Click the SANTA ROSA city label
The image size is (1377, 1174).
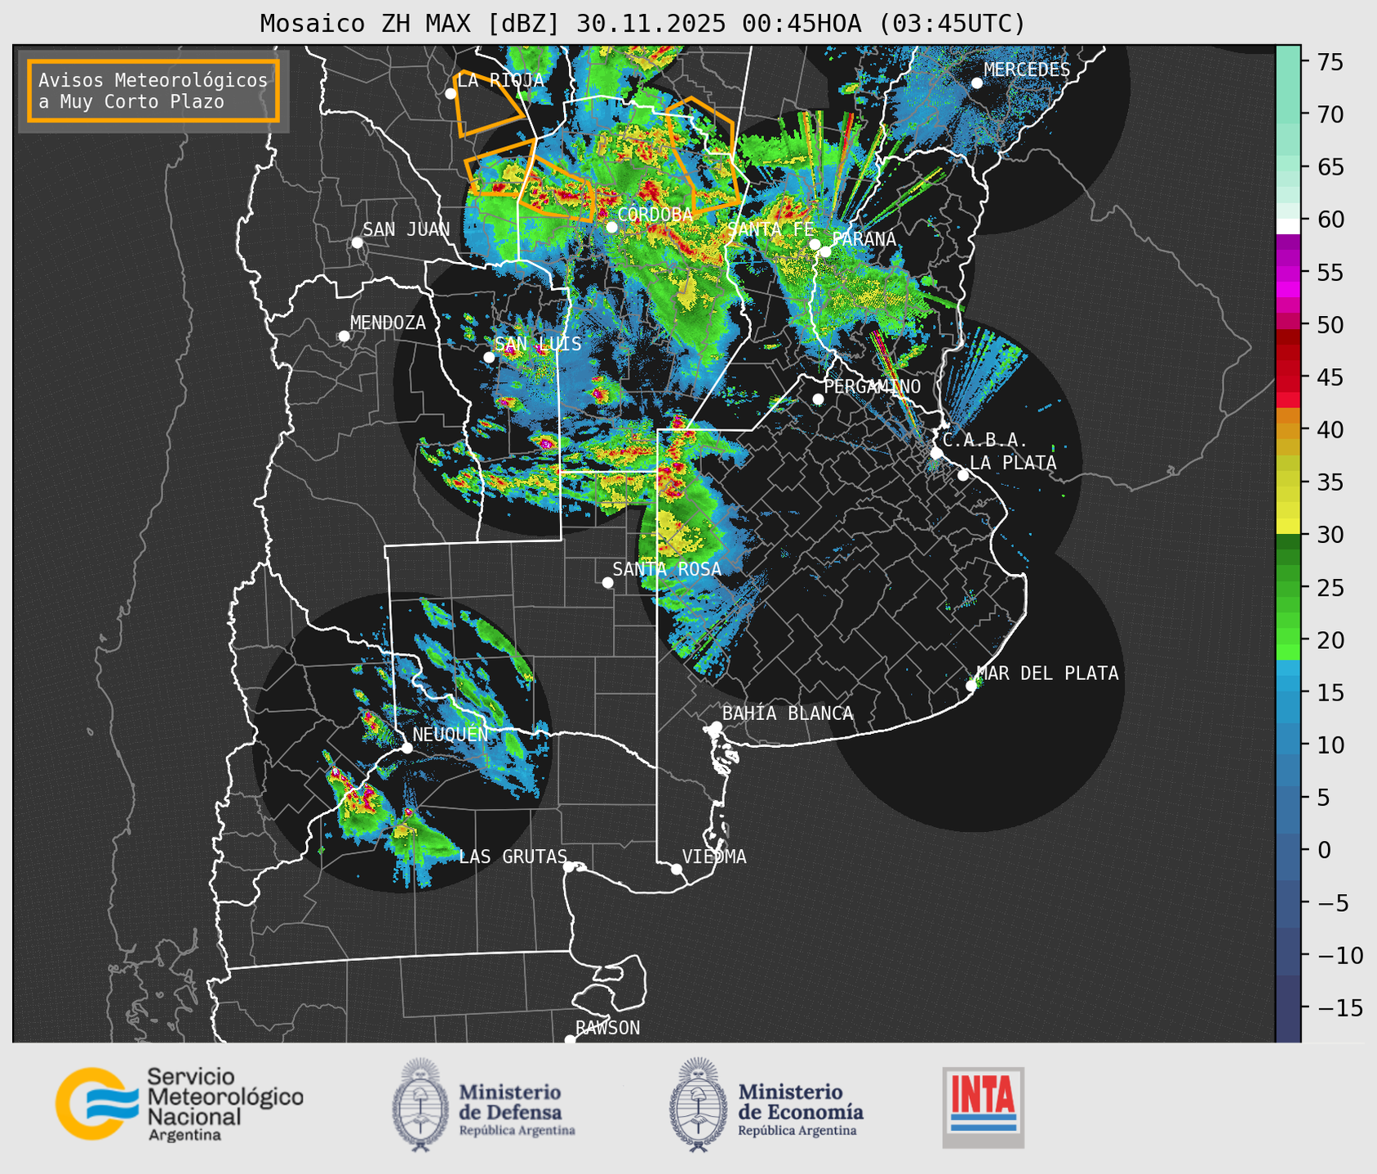click(x=667, y=569)
